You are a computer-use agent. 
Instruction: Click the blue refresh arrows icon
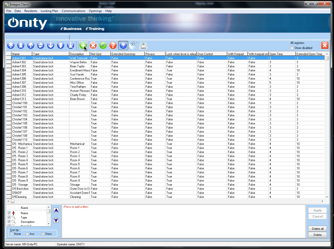(41, 46)
